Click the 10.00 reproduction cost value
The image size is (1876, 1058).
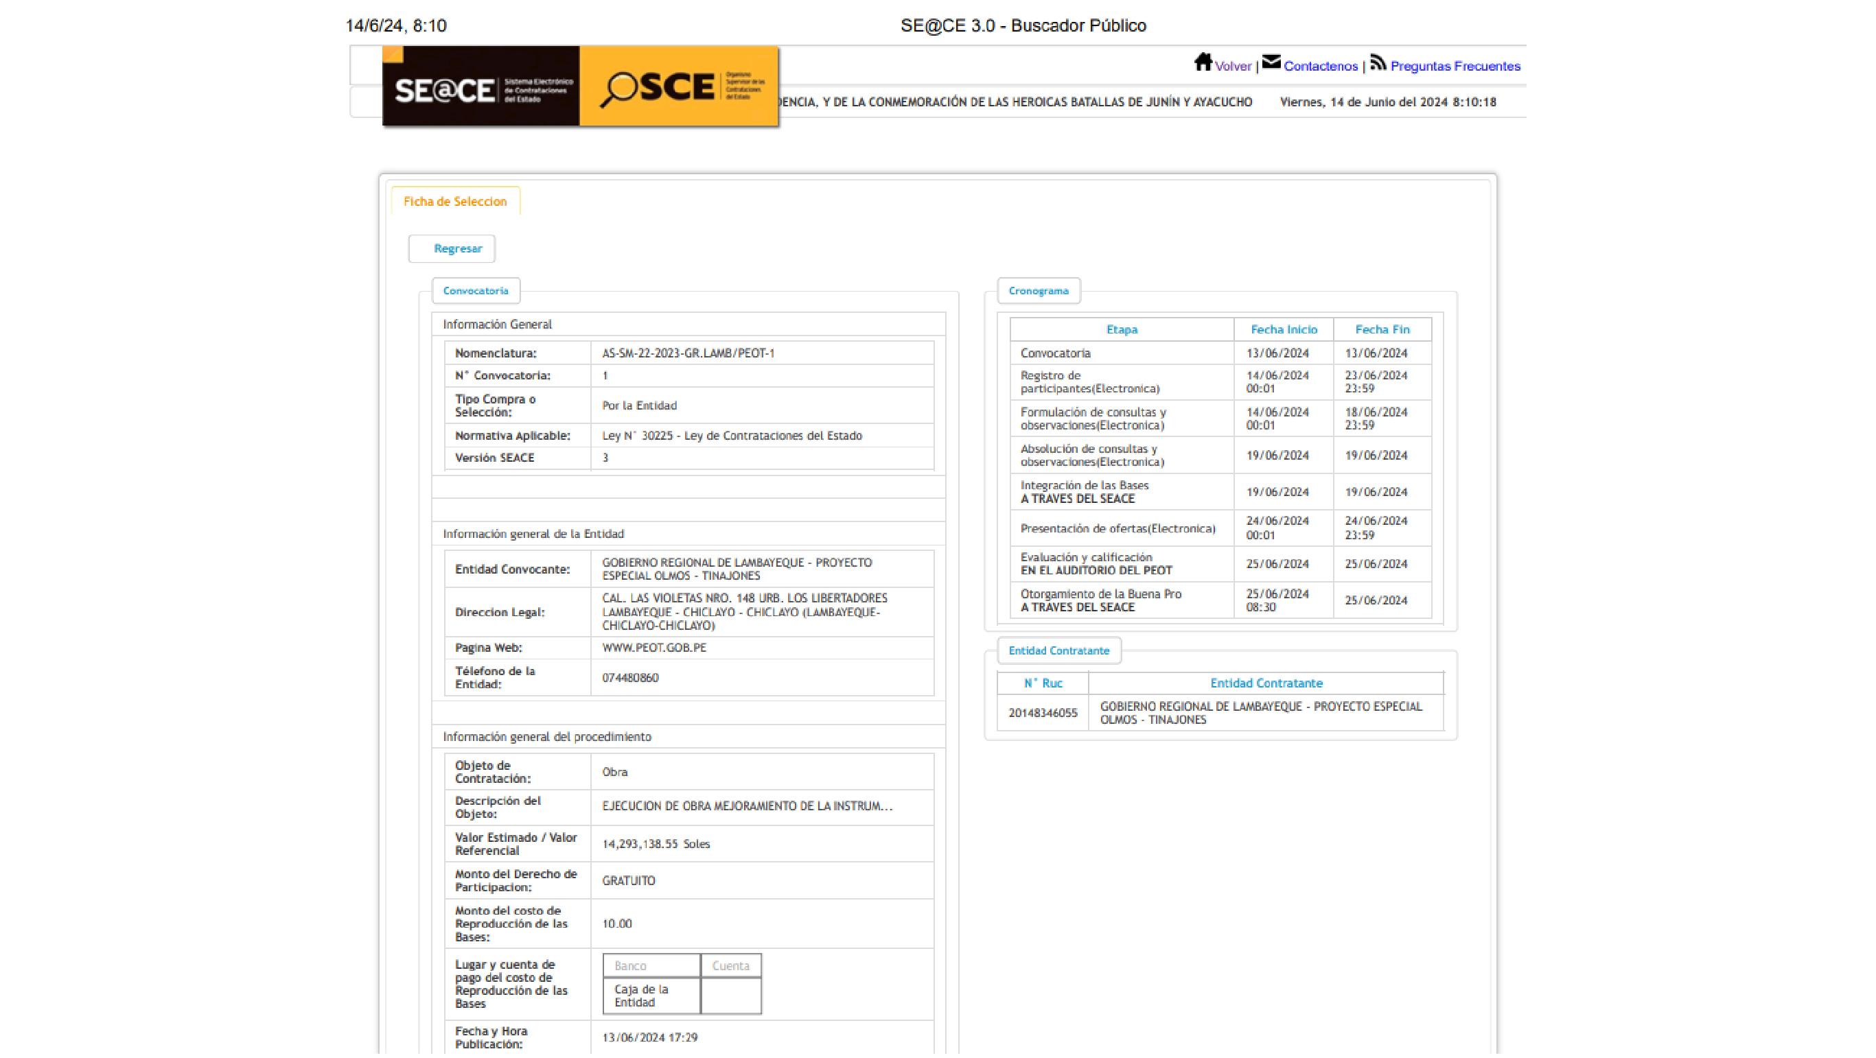[617, 924]
